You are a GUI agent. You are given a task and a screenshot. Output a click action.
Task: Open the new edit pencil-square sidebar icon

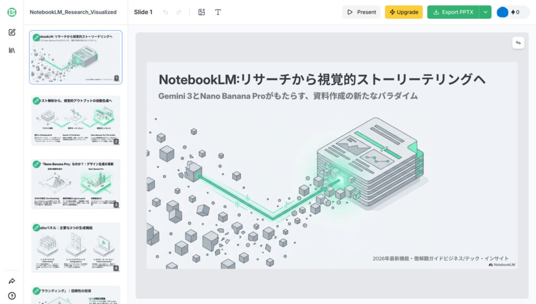tap(12, 32)
